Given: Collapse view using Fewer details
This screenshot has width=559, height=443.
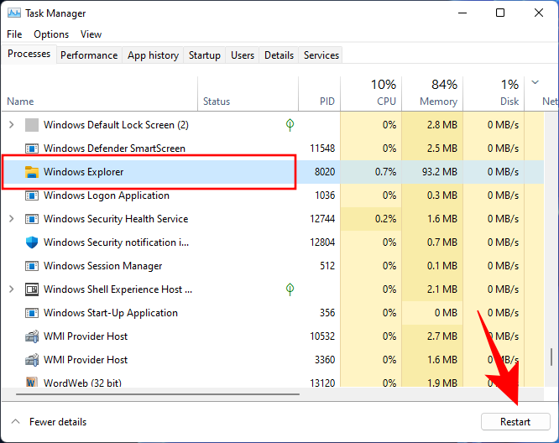Looking at the screenshot, I should (50, 422).
